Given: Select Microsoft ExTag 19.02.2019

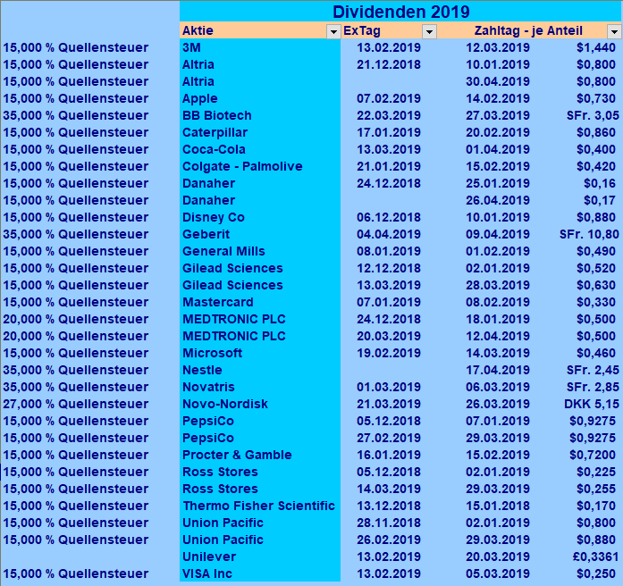Looking at the screenshot, I should (x=389, y=353).
